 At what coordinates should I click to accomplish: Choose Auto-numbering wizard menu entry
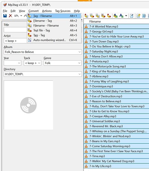(54, 40)
